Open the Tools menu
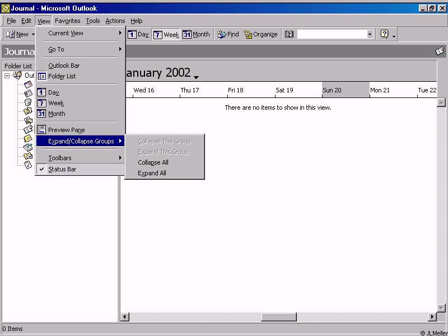This screenshot has width=448, height=336. [93, 21]
